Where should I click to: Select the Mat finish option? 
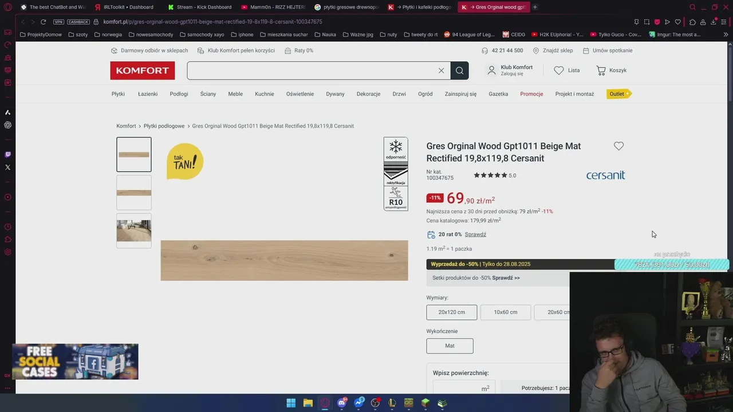pyautogui.click(x=450, y=346)
